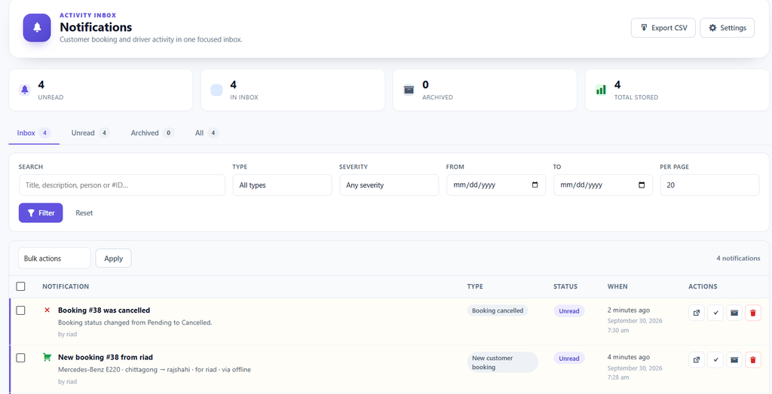
Task: Click the purple Filter button
Action: pyautogui.click(x=41, y=213)
